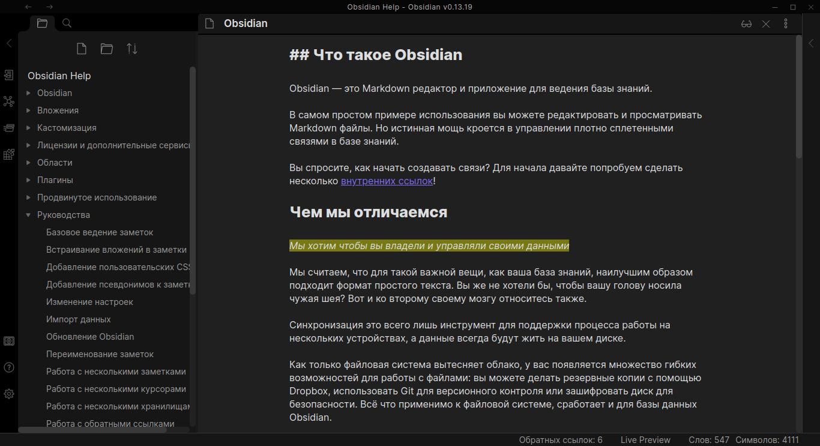
Task: Open another vault
Action: (9, 341)
